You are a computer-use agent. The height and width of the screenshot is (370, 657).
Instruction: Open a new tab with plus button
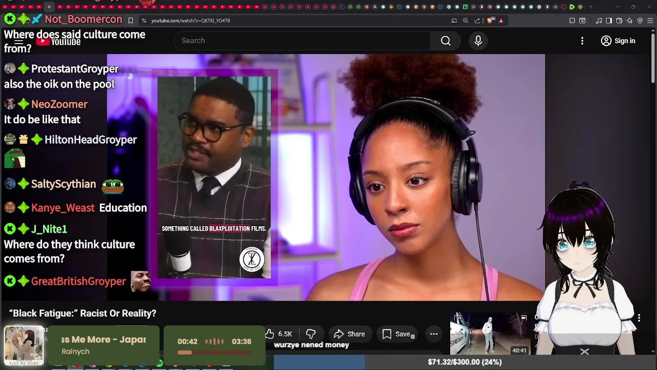[x=591, y=7]
